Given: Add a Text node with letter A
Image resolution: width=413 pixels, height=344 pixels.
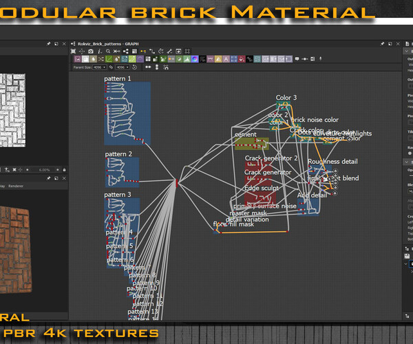Looking at the screenshot, I should [226, 59].
